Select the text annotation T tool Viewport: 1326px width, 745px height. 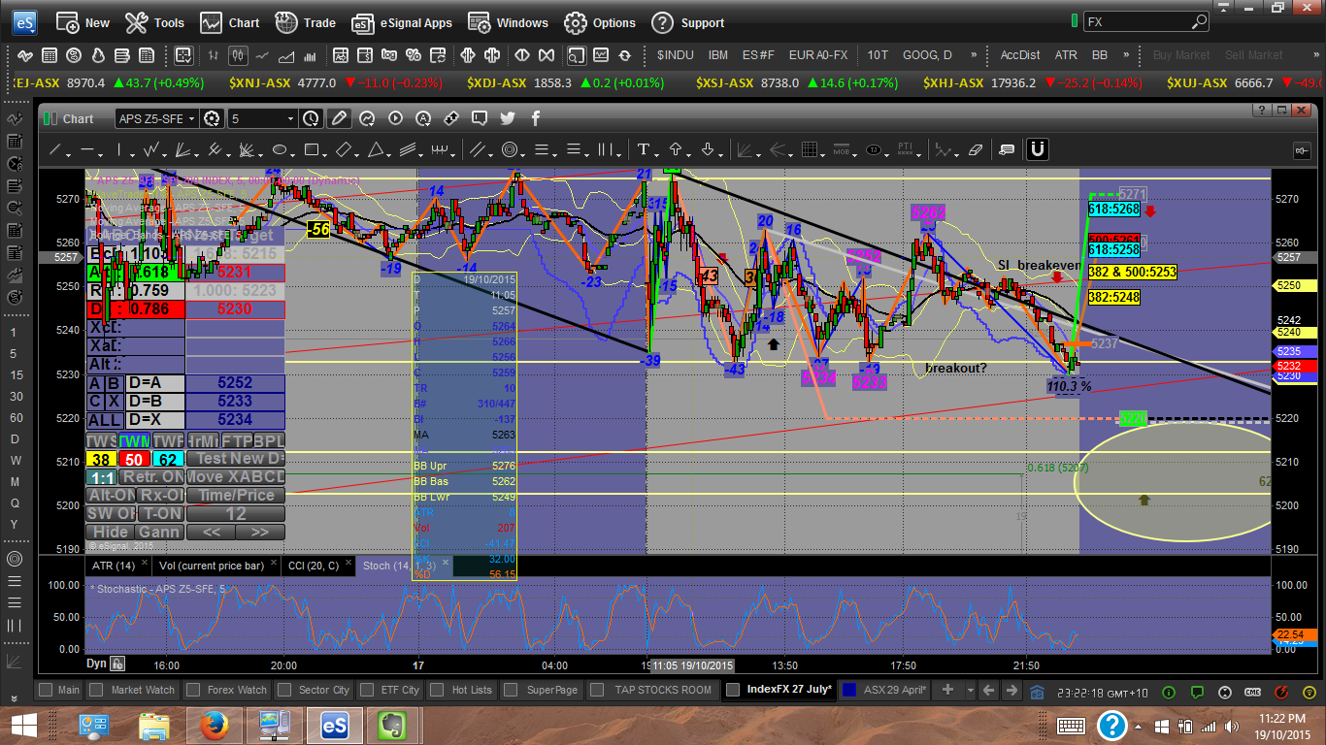click(x=643, y=150)
